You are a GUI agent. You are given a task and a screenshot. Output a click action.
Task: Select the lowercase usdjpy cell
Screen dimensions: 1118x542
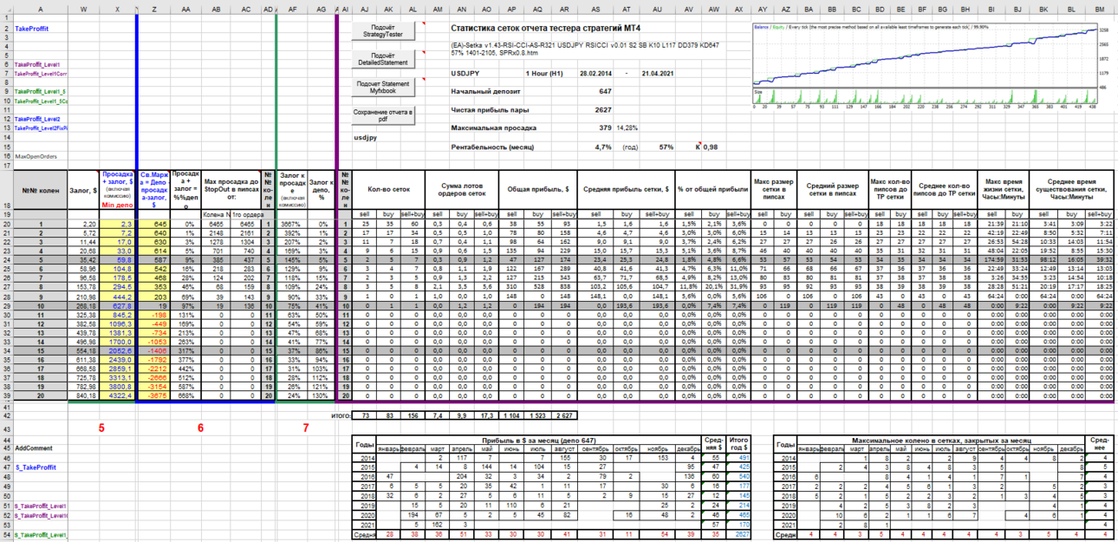tap(365, 138)
